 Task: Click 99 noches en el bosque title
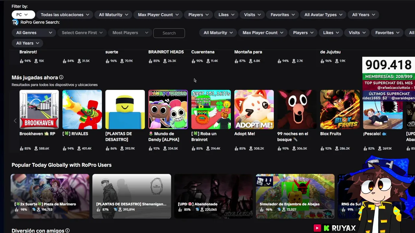pyautogui.click(x=292, y=137)
